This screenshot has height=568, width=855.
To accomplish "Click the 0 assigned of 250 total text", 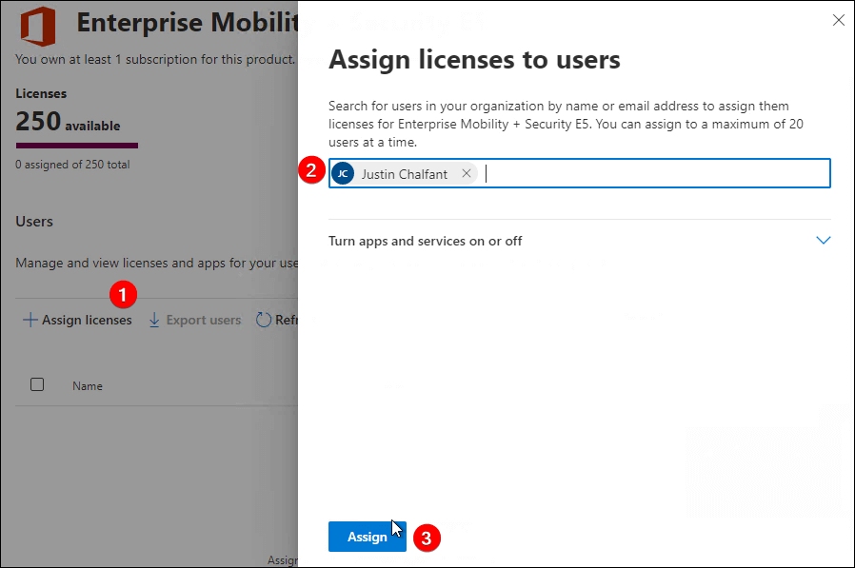I will coord(72,165).
